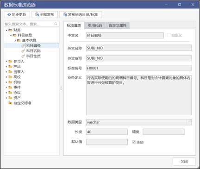The width and height of the screenshot is (200, 169).
Task: Click the 科目信息 folder icon
Action: coord(14,35)
